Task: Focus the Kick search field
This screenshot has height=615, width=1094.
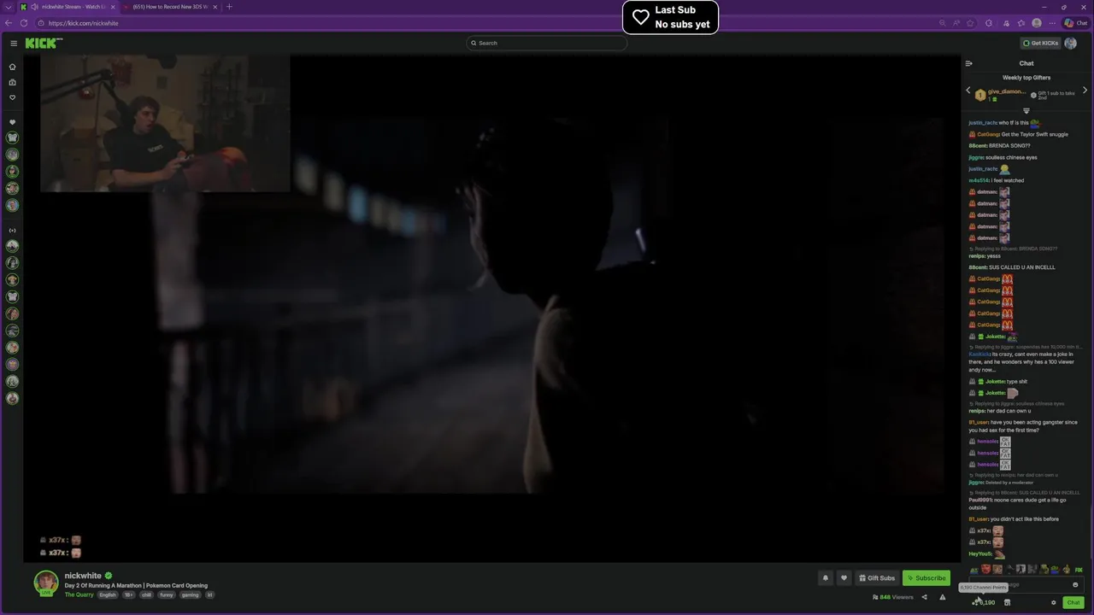Action: (547, 43)
